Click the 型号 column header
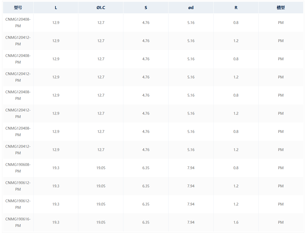This screenshot has width=307, height=233. (x=18, y=8)
